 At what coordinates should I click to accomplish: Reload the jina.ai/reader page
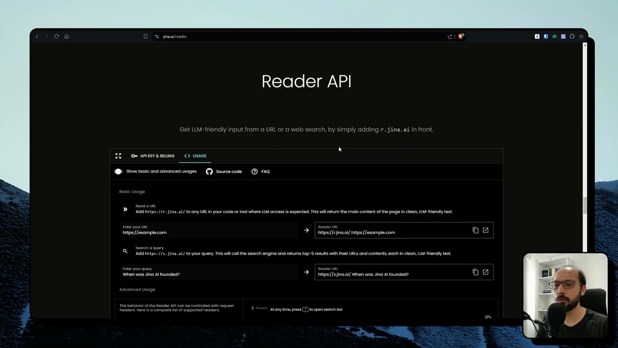click(56, 36)
